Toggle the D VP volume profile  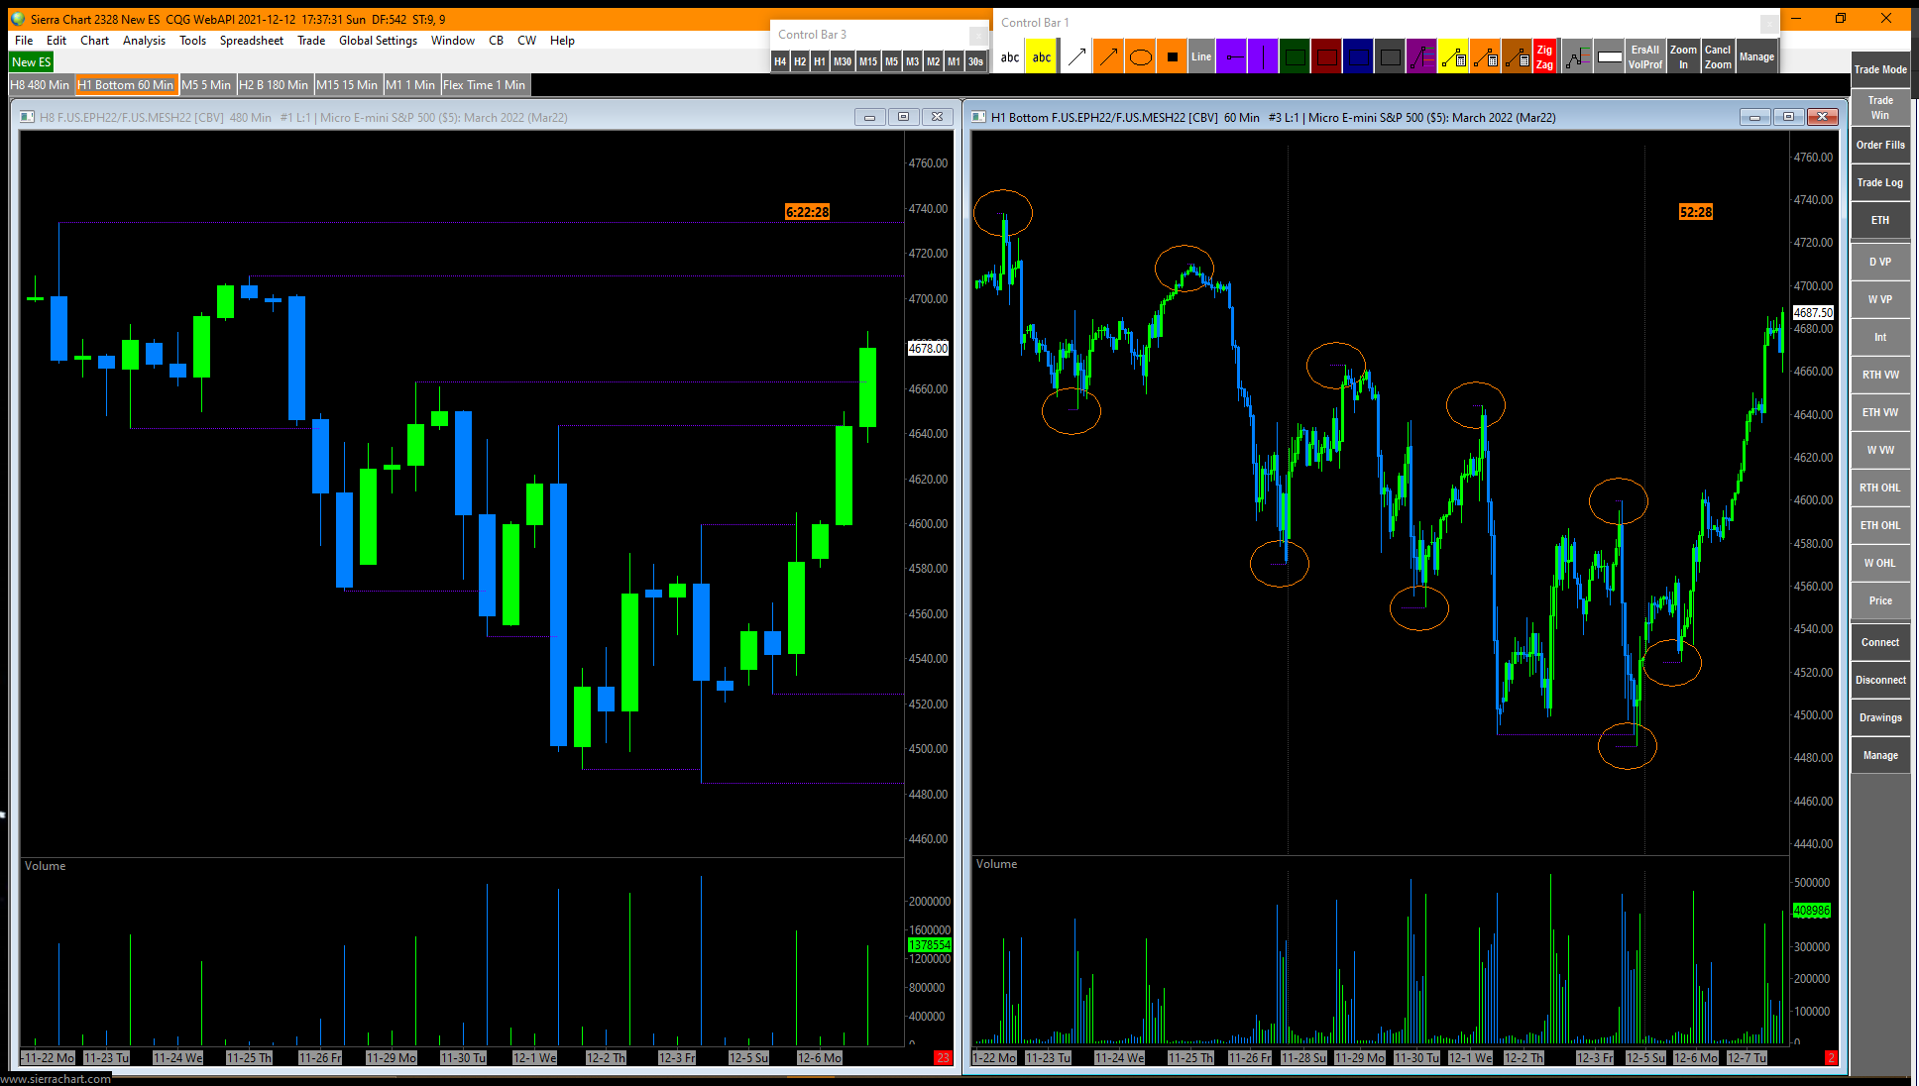1879,262
